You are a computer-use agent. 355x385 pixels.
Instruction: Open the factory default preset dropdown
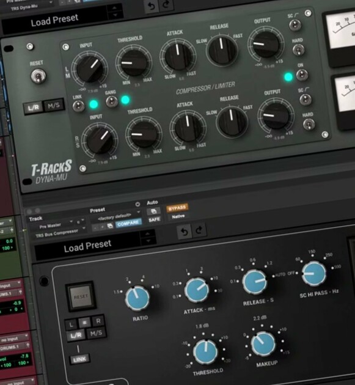[x=115, y=215]
